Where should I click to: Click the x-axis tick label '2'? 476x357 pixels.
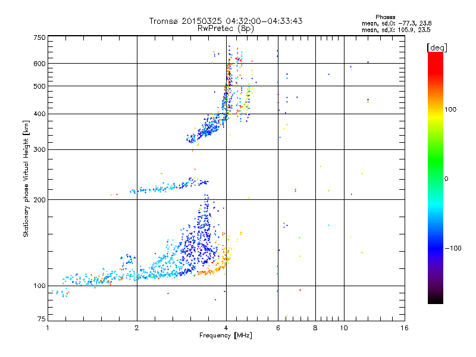pos(137,328)
